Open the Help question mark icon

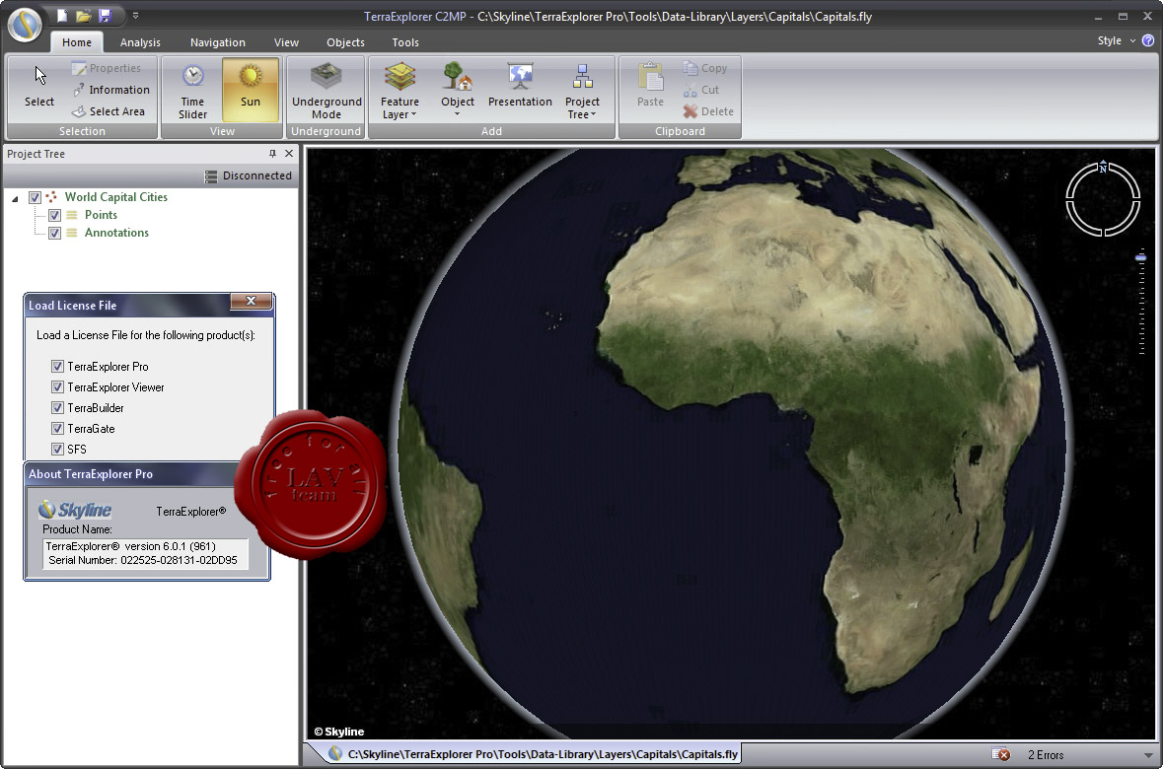pos(1148,40)
